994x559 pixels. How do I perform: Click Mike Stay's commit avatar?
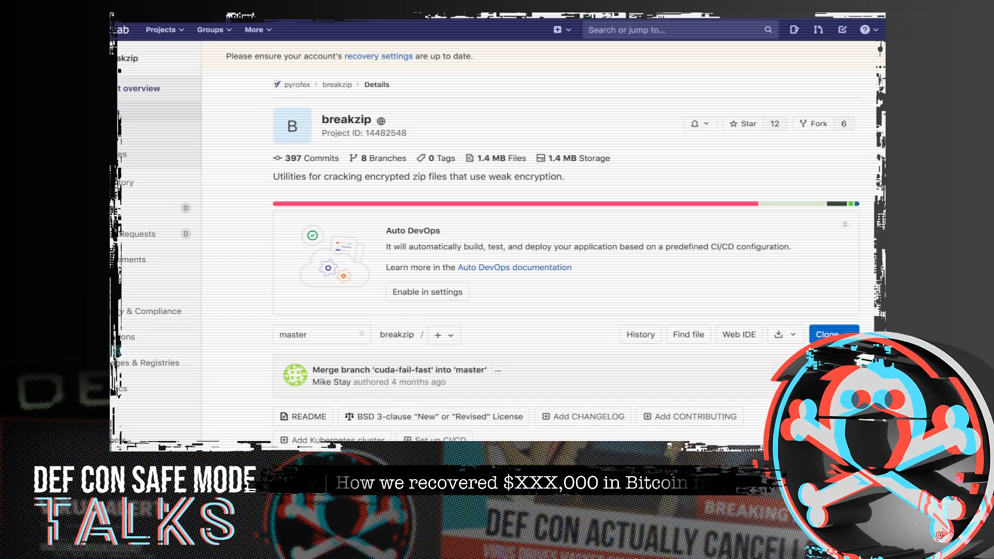pyautogui.click(x=295, y=375)
